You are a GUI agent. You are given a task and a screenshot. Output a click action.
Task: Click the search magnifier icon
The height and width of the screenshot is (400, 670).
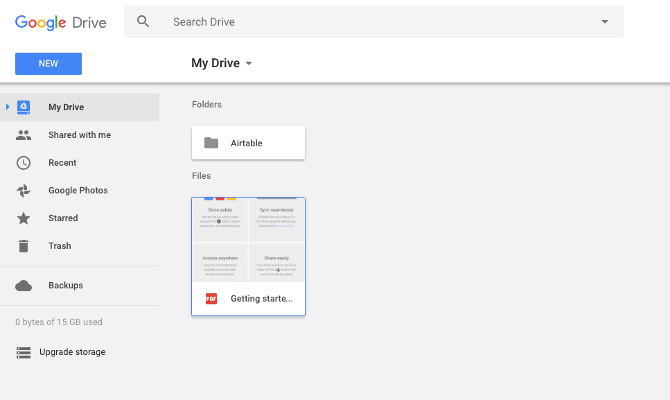tap(143, 21)
